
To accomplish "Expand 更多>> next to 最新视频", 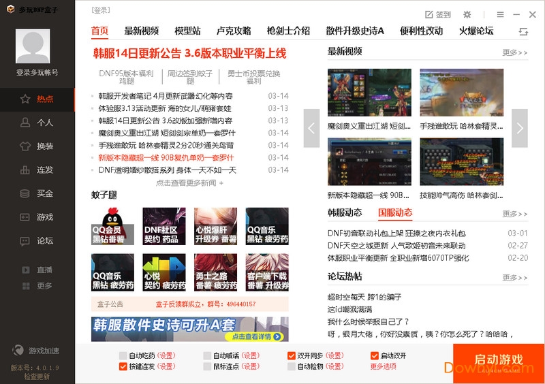I will 515,52.
